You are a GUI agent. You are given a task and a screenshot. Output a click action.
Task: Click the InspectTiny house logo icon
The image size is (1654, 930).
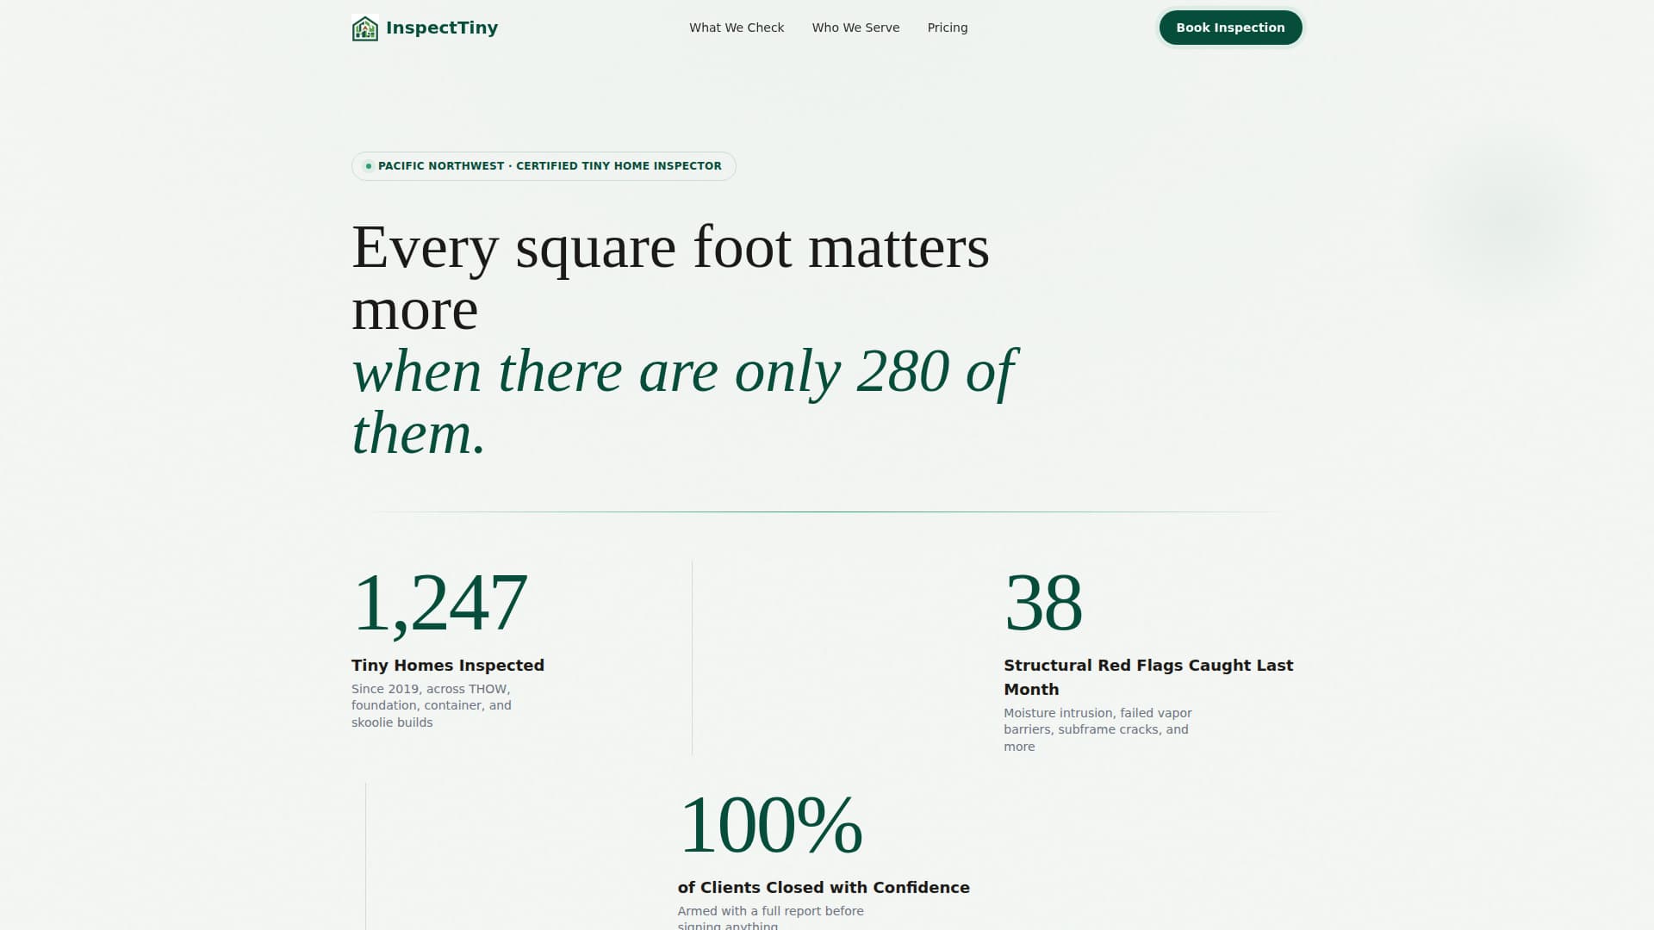point(366,28)
